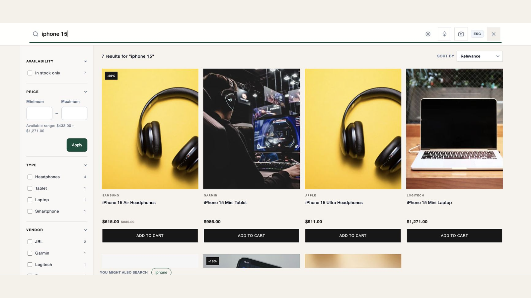Check the Headphones type filter
Screen dimensions: 531x298
click(x=30, y=177)
